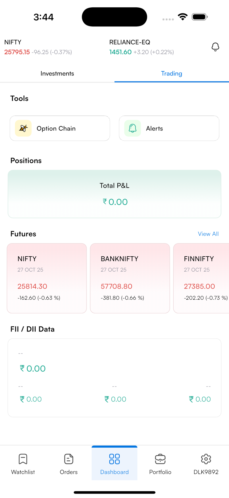229x498 pixels.
Task: Click View All futures link
Action: pyautogui.click(x=208, y=234)
